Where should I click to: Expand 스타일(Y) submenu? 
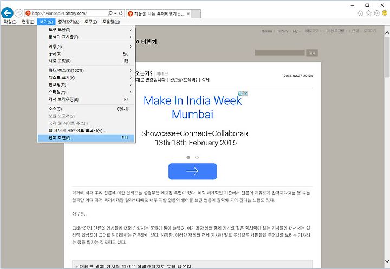coord(86,92)
